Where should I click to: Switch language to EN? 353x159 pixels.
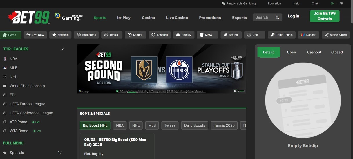(332, 3)
